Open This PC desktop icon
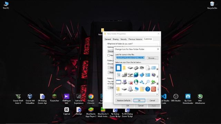Image resolution: width=221 pixels, height=124 pixels. point(6,5)
